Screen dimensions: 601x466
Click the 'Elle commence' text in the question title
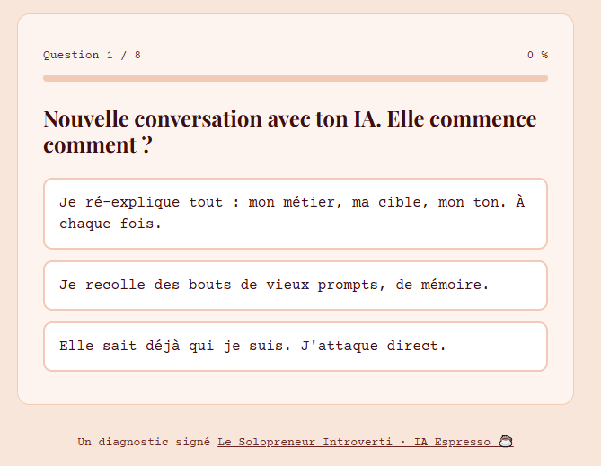pos(462,119)
